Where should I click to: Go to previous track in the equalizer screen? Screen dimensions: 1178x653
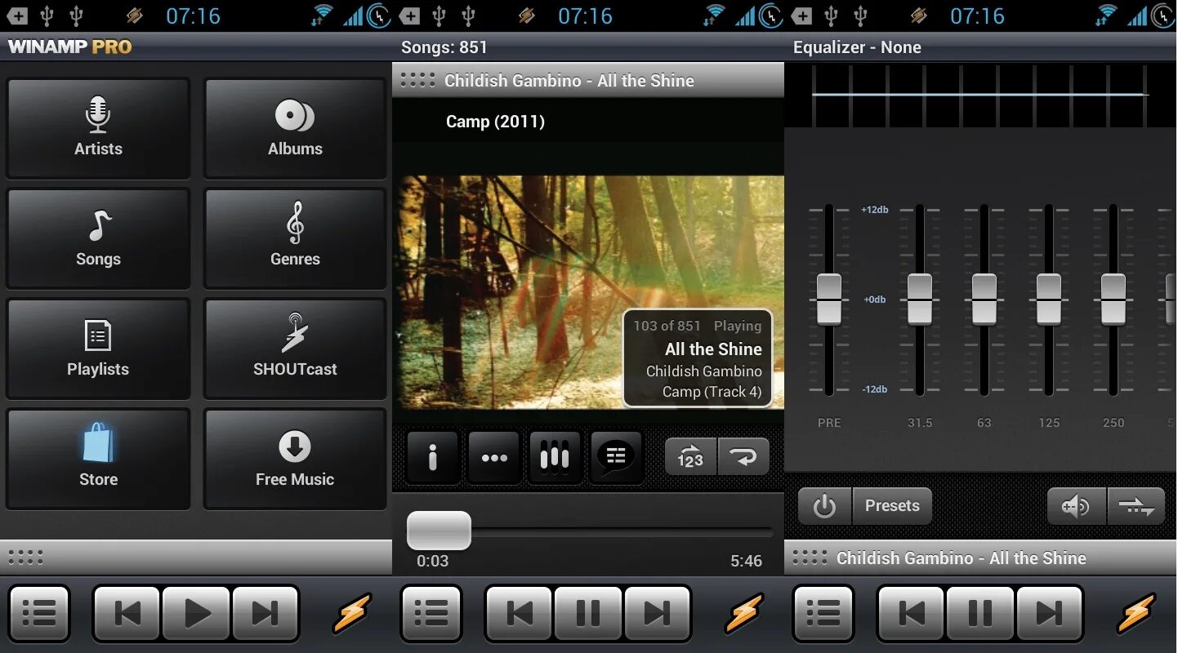click(912, 613)
